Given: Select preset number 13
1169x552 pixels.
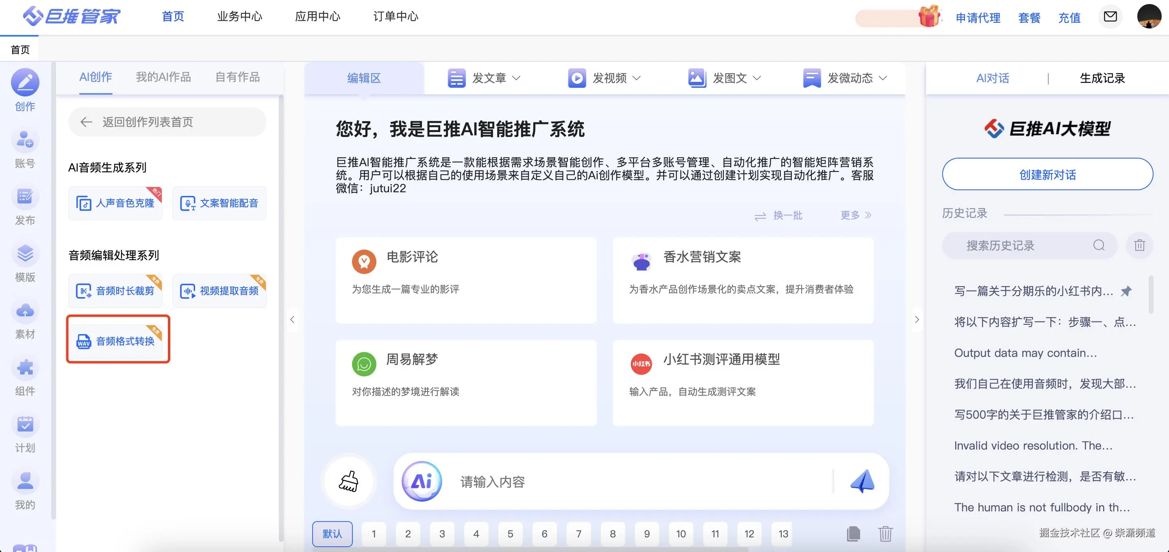Looking at the screenshot, I should (x=783, y=534).
